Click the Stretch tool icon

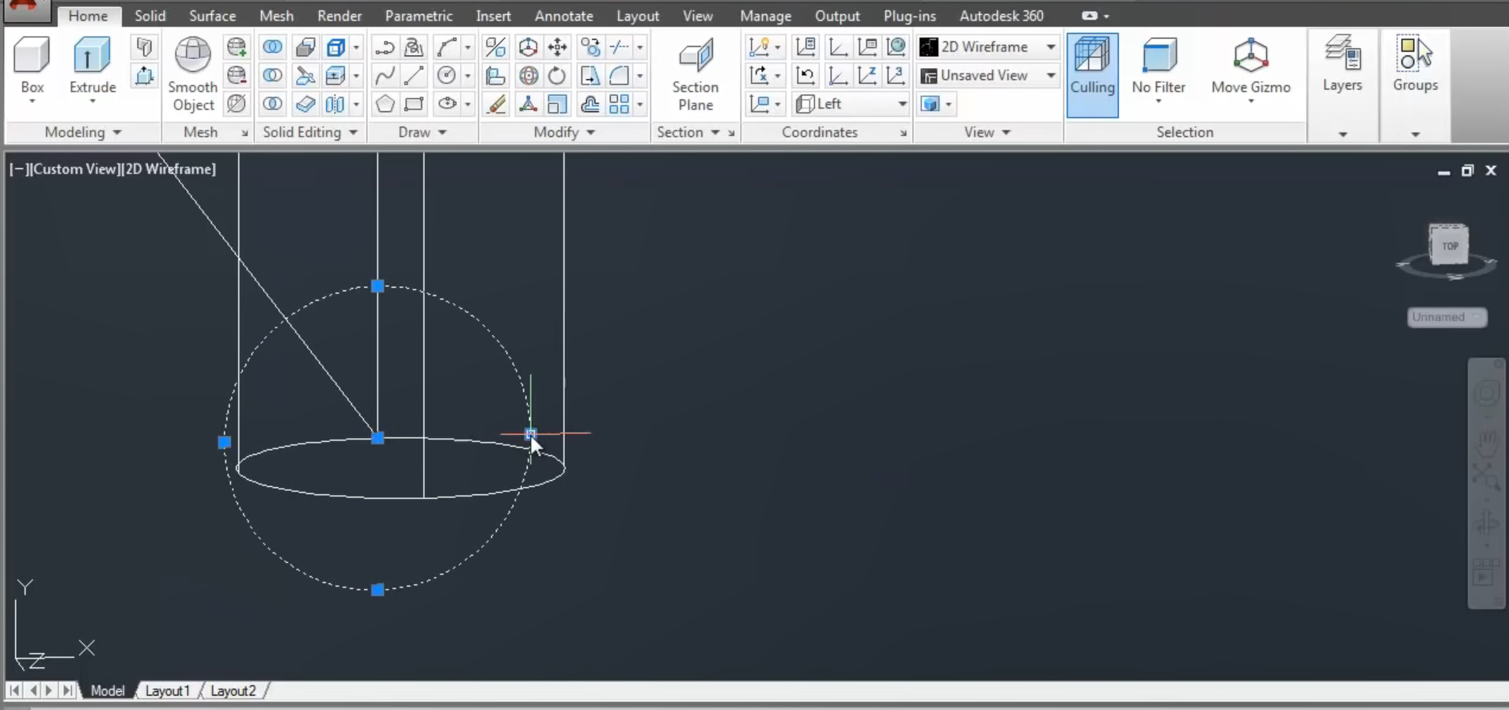(x=590, y=75)
